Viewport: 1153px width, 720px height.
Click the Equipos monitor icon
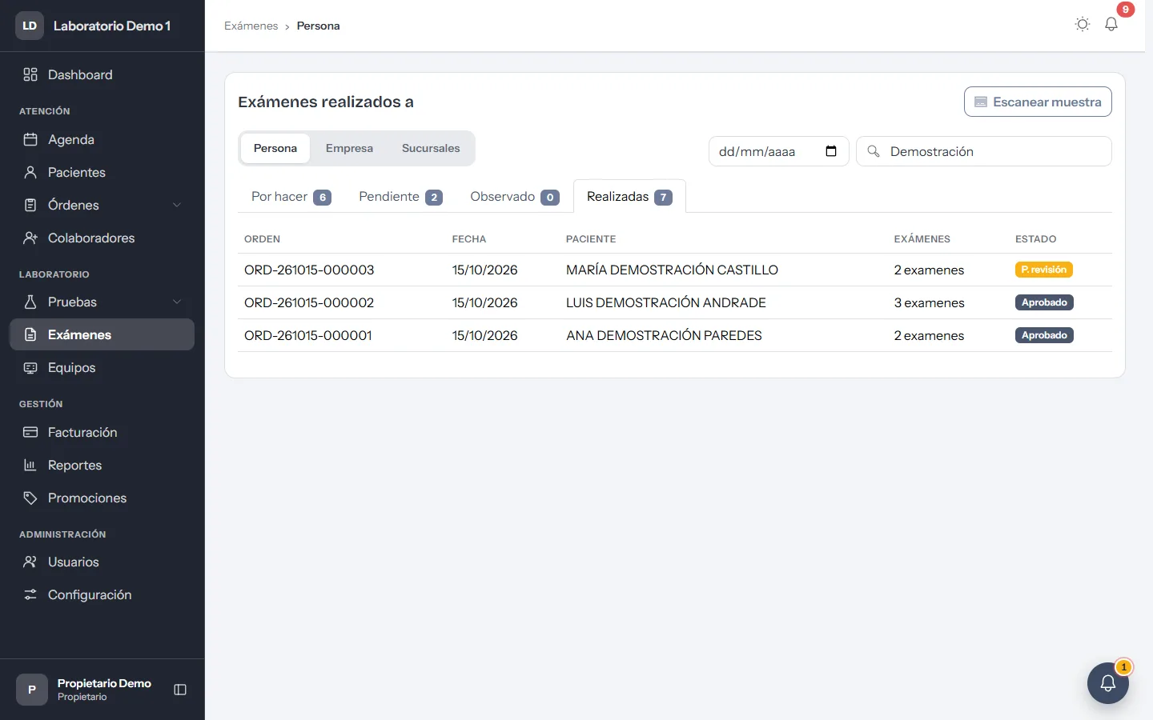click(30, 367)
